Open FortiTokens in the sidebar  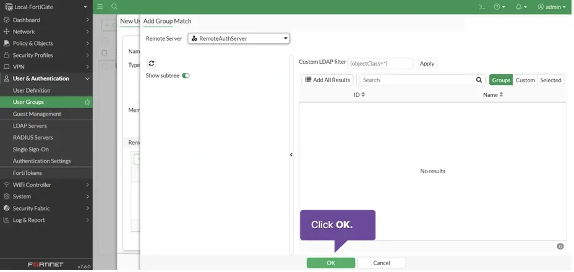coord(46,173)
